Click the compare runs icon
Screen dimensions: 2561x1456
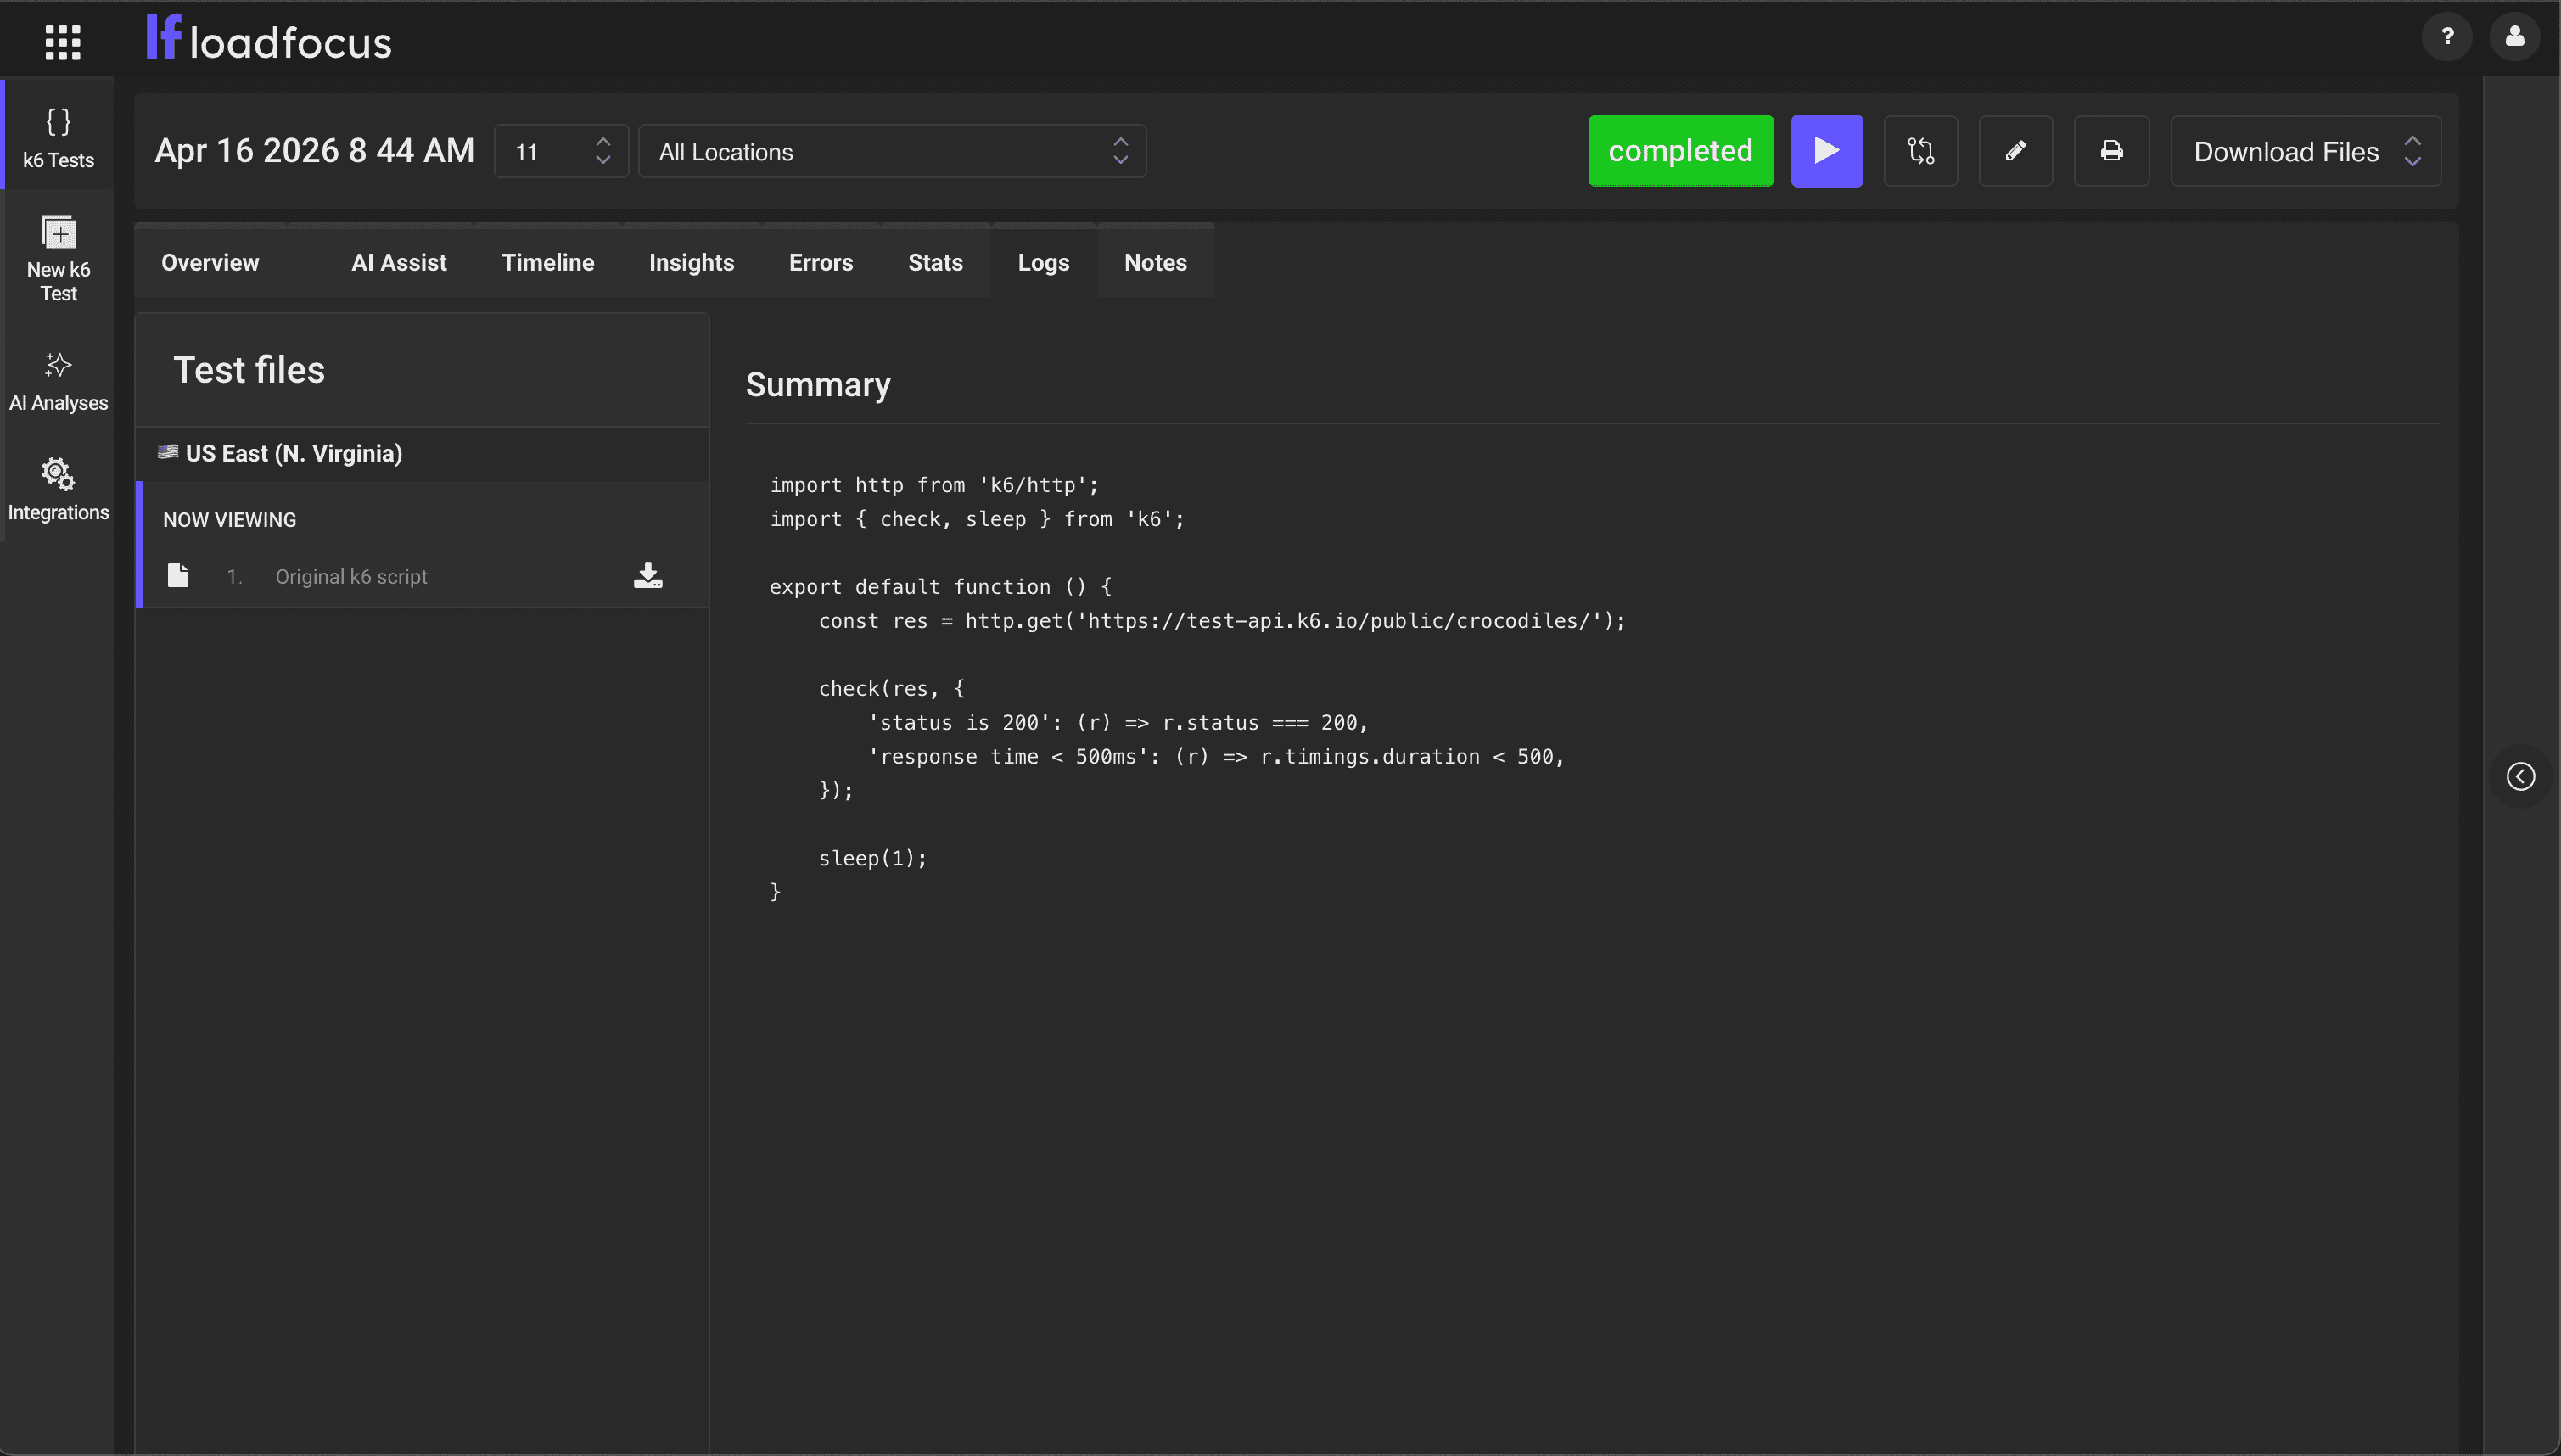1920,151
